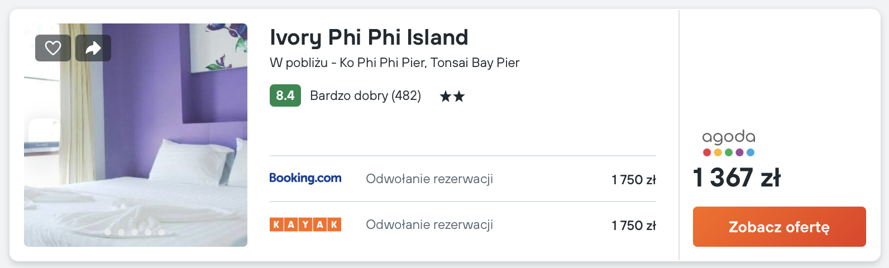Jump to the third carousel dot
Image resolution: width=889 pixels, height=268 pixels.
135,232
